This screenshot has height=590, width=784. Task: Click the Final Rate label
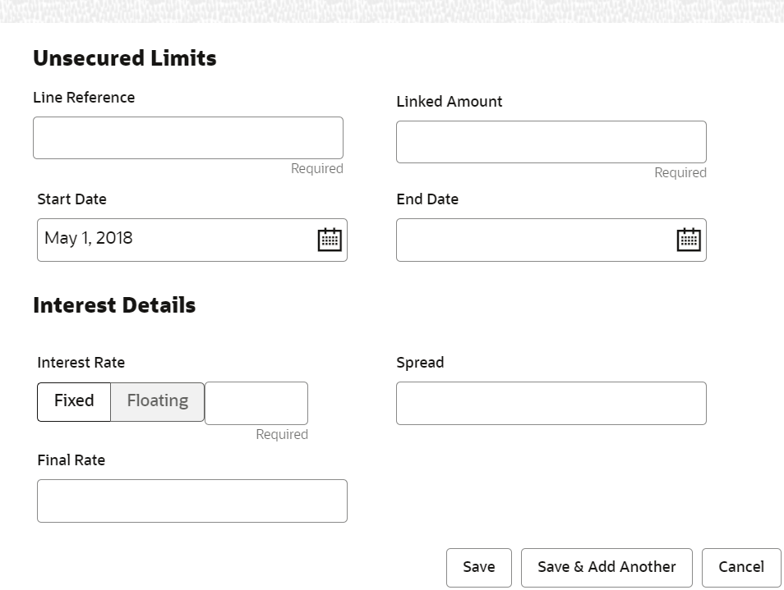coord(71,460)
